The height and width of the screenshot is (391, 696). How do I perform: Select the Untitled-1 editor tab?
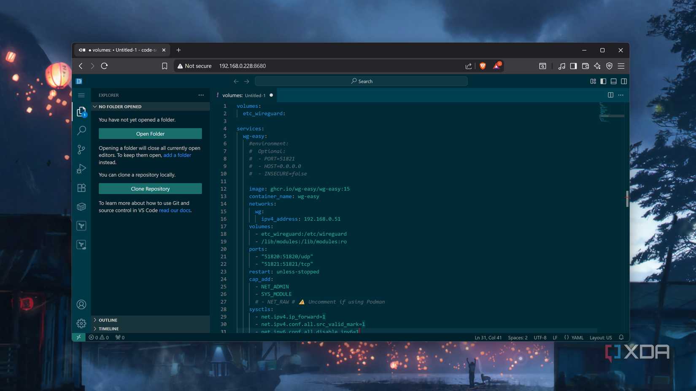(244, 95)
